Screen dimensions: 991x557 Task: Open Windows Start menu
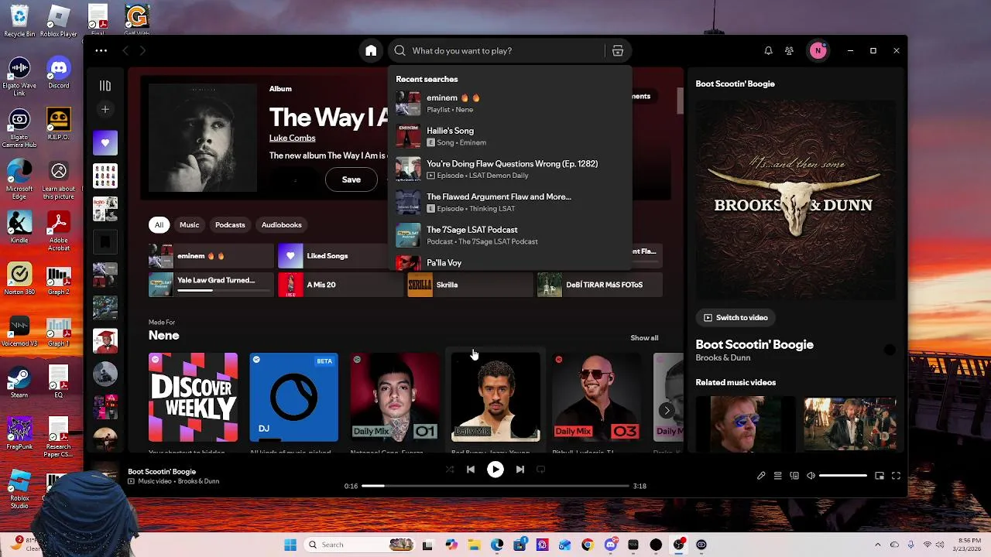(290, 545)
